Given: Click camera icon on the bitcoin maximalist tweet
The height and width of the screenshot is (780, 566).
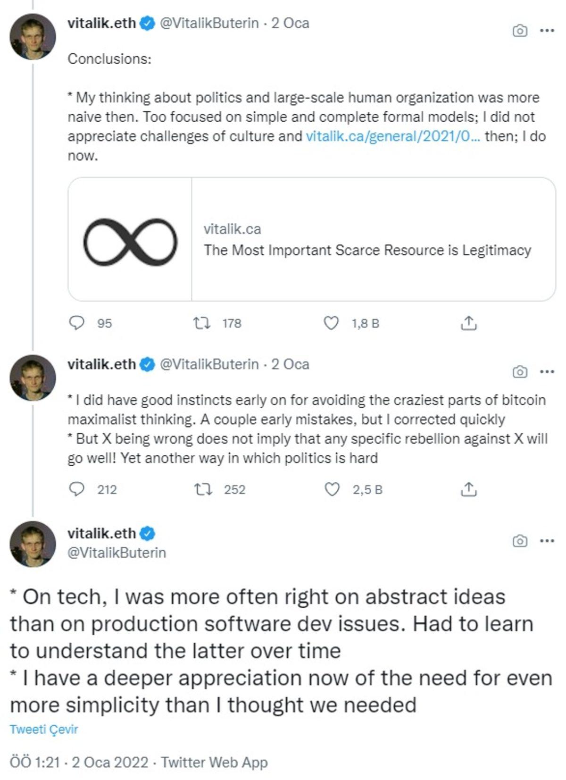Looking at the screenshot, I should point(519,372).
